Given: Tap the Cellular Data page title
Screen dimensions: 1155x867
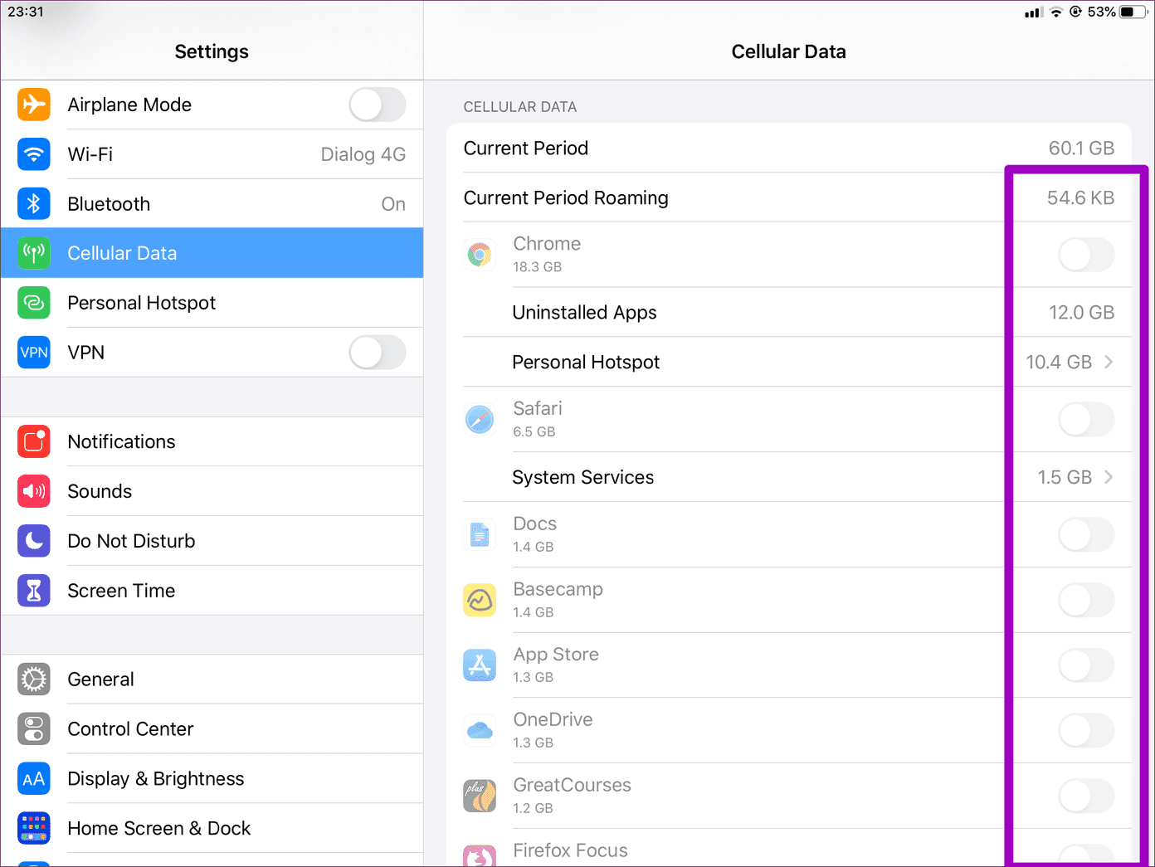Looking at the screenshot, I should (x=789, y=51).
